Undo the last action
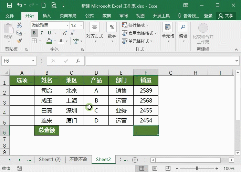The width and height of the screenshot is (241, 172). (20, 6)
